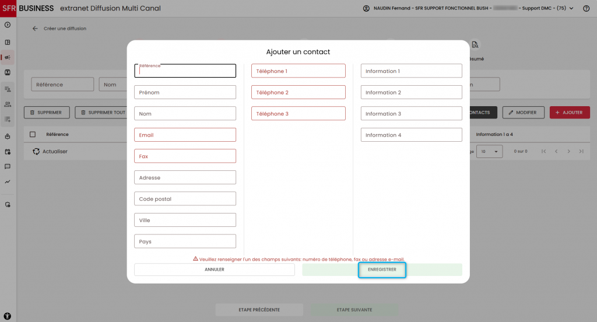Click the Ville input field
The image size is (597, 322).
(185, 220)
